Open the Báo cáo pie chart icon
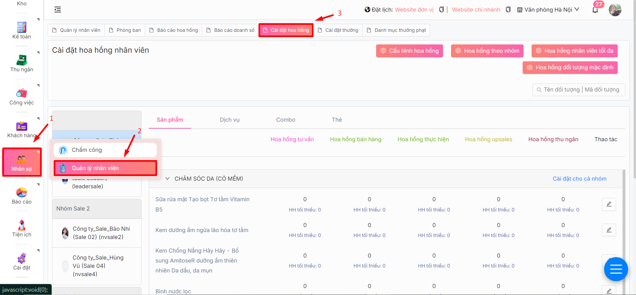The image size is (636, 295). (x=22, y=192)
